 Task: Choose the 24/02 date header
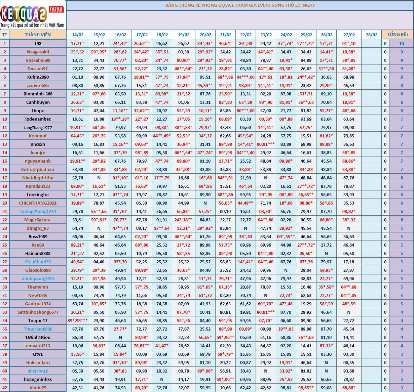(286, 35)
